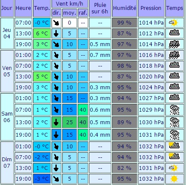Click the '-3 °C' temperature cell
Image resolution: width=186 pixels, height=185 pixels.
pos(42,179)
